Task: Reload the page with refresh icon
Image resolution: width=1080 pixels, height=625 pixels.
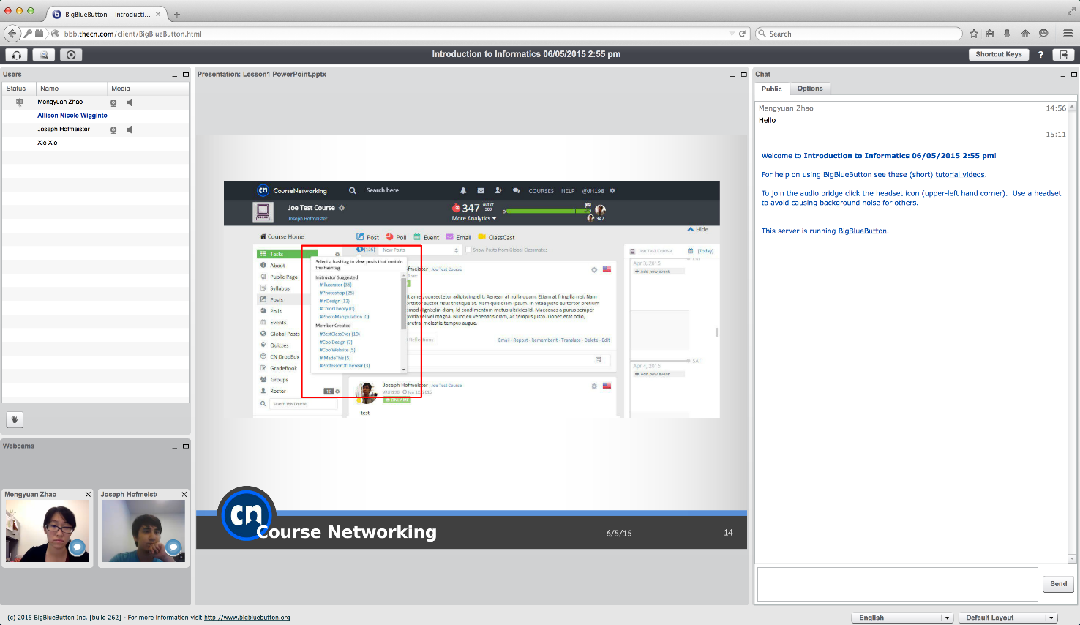Action: click(742, 34)
